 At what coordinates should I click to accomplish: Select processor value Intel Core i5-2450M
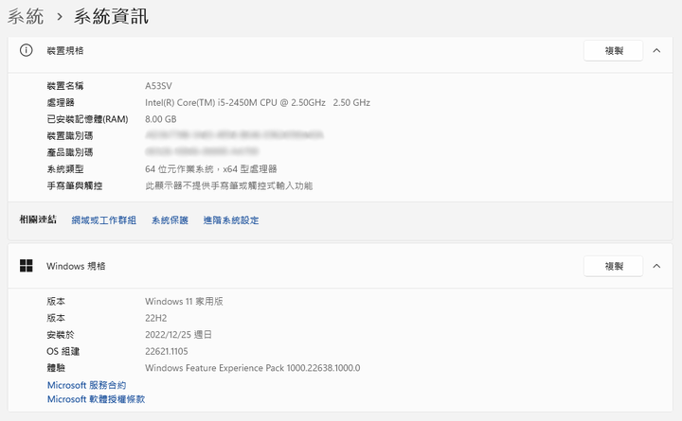(x=258, y=103)
